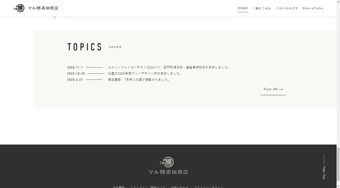The image size is (340, 188).
Task: Click the scrollbar up arrow
Action: pos(338,2)
